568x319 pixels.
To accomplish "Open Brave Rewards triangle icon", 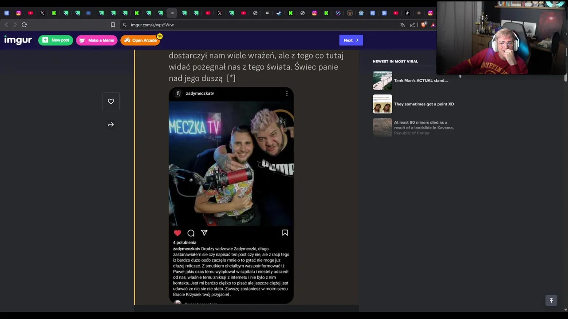I will click(433, 25).
